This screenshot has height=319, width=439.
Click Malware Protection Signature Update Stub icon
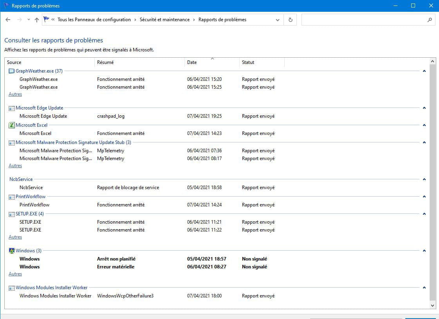click(11, 142)
